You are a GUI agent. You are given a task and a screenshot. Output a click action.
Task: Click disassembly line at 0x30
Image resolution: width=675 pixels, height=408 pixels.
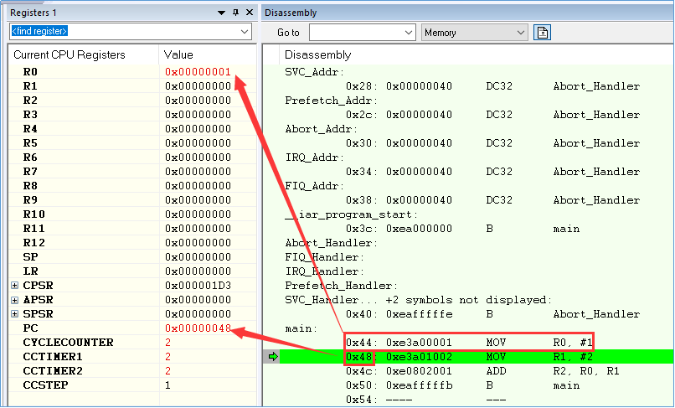point(477,142)
